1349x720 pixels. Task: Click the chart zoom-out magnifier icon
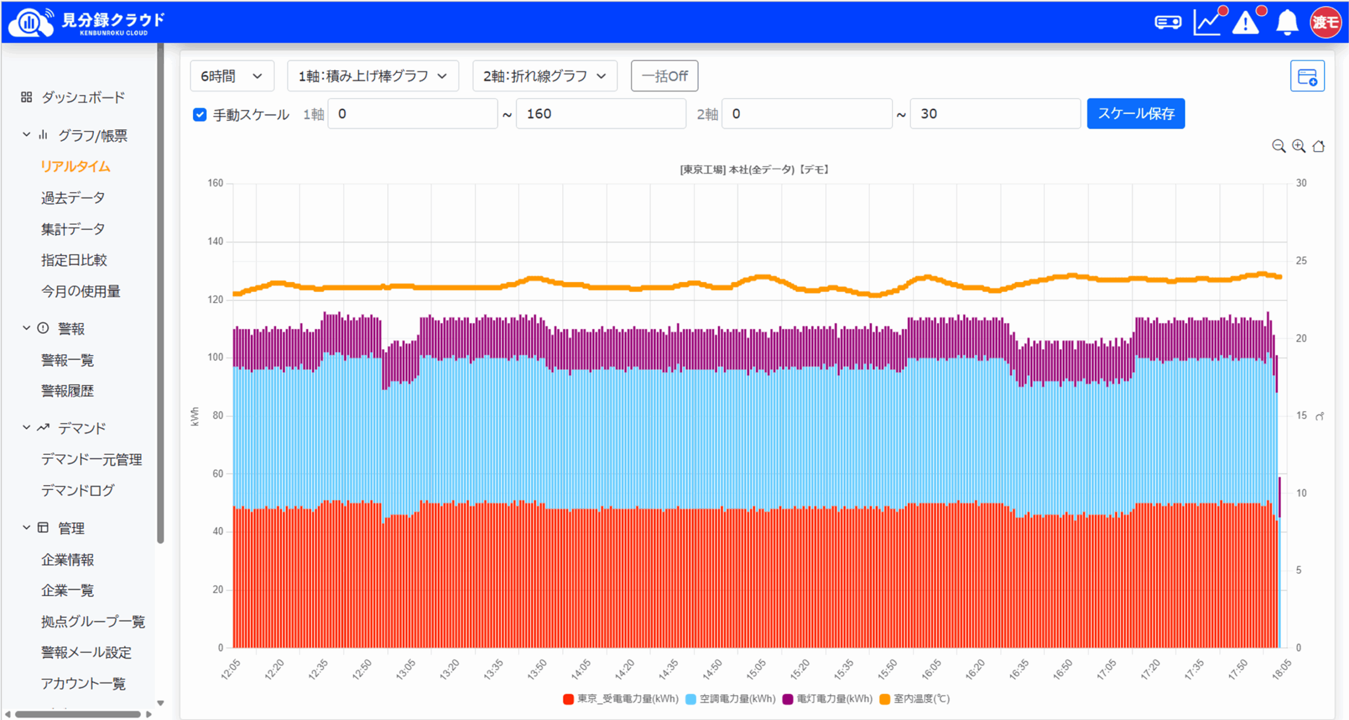pos(1278,146)
